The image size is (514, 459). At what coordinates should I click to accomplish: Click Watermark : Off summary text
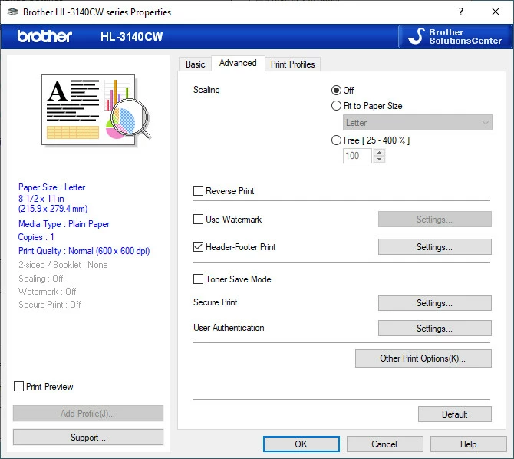pos(48,292)
